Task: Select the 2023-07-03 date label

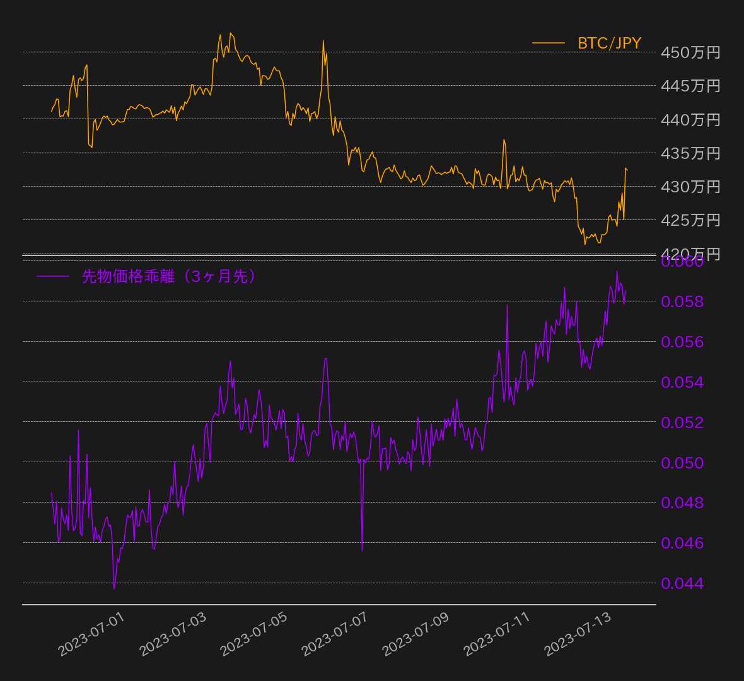Action: tap(173, 634)
